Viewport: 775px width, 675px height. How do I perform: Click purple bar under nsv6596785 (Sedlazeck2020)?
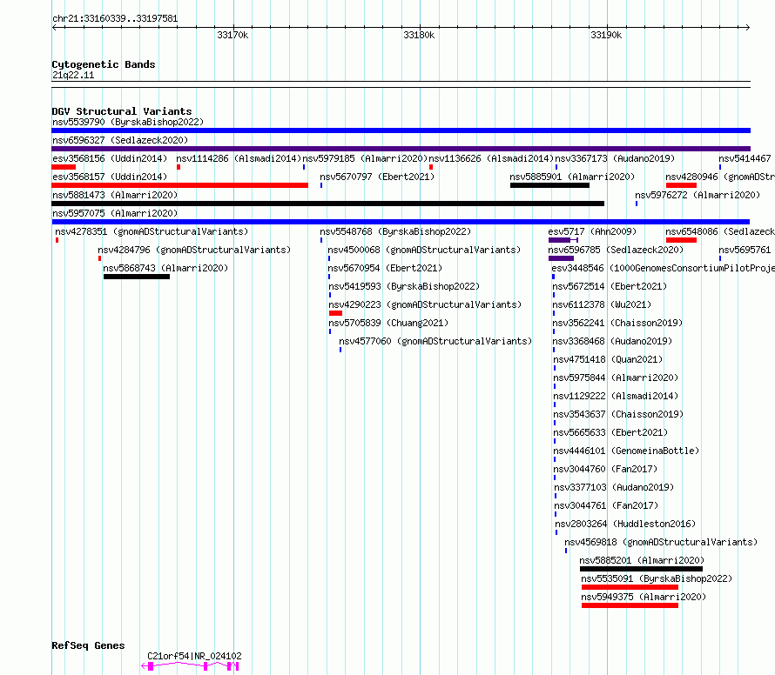coord(561,258)
